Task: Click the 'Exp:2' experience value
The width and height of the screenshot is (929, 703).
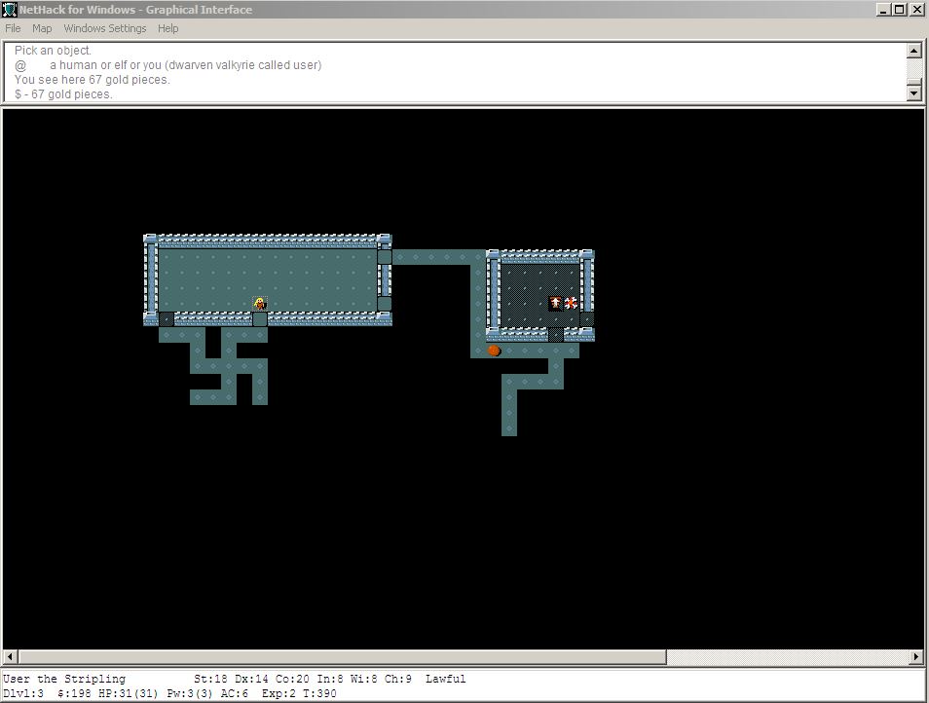Action: (x=279, y=693)
